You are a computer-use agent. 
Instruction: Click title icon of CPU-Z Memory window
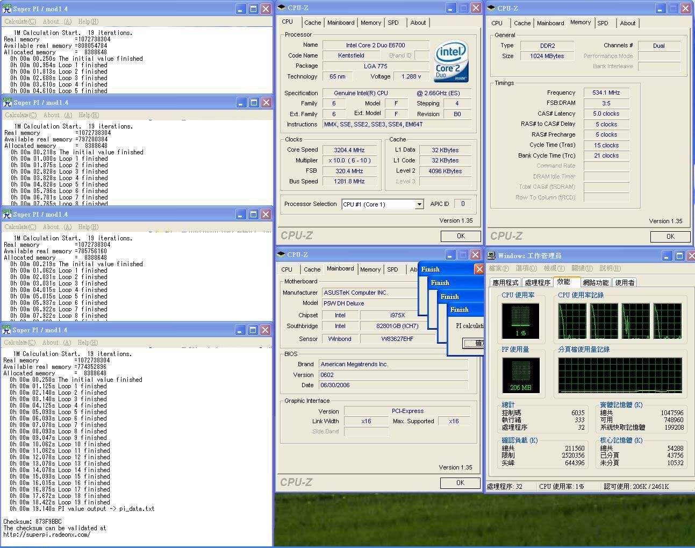[491, 8]
